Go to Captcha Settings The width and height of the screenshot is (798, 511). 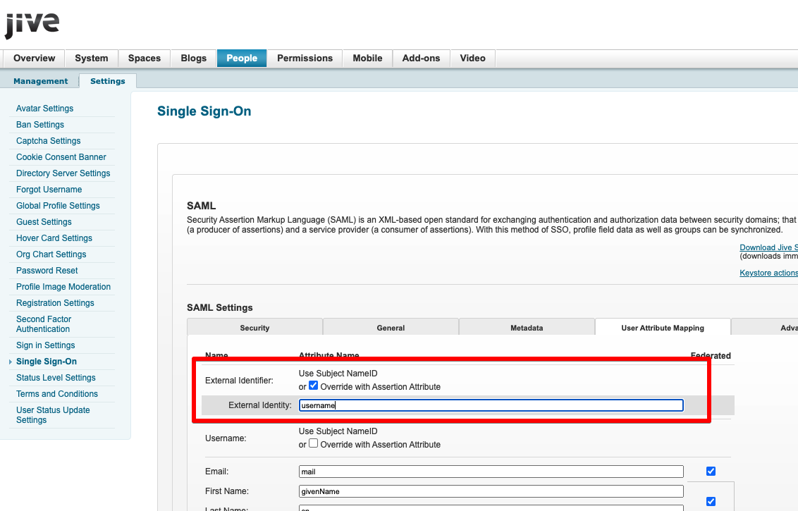[x=49, y=141]
